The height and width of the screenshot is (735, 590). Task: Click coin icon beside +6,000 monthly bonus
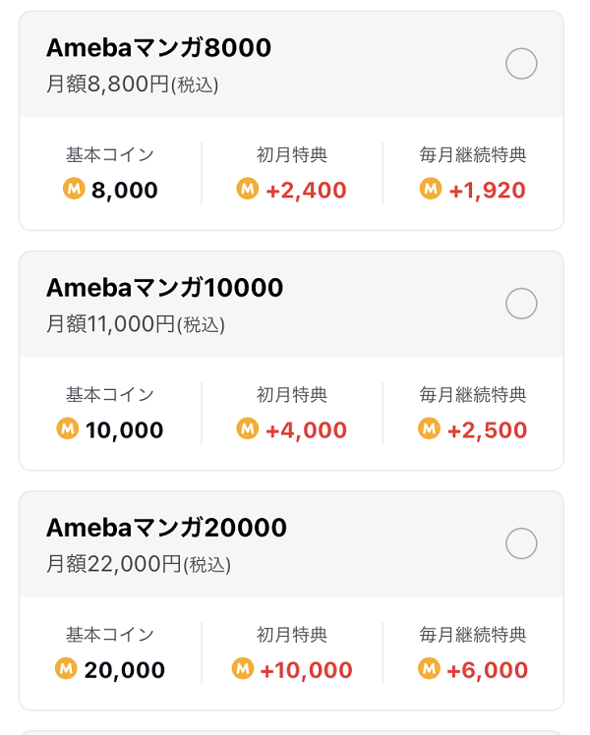pyautogui.click(x=429, y=668)
